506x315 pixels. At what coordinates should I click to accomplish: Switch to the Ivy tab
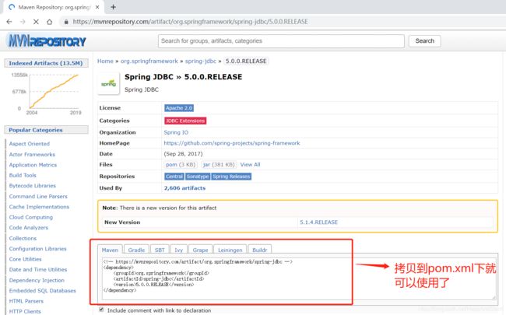click(x=178, y=250)
